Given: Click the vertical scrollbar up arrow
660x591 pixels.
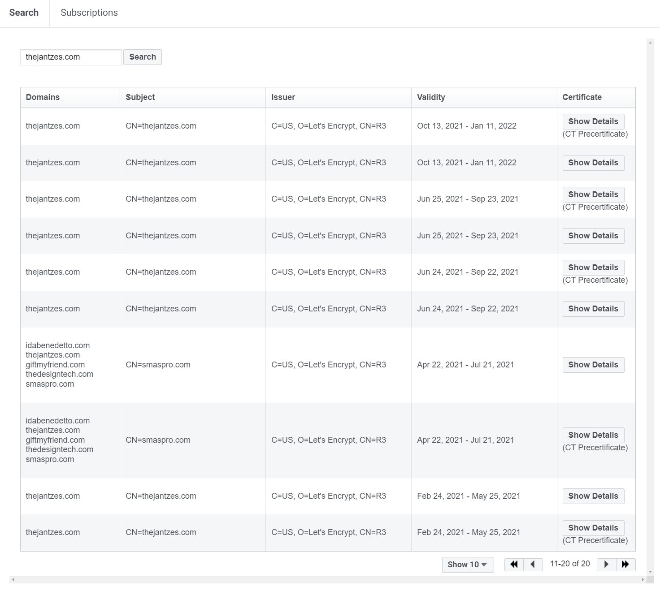Looking at the screenshot, I should tap(650, 43).
